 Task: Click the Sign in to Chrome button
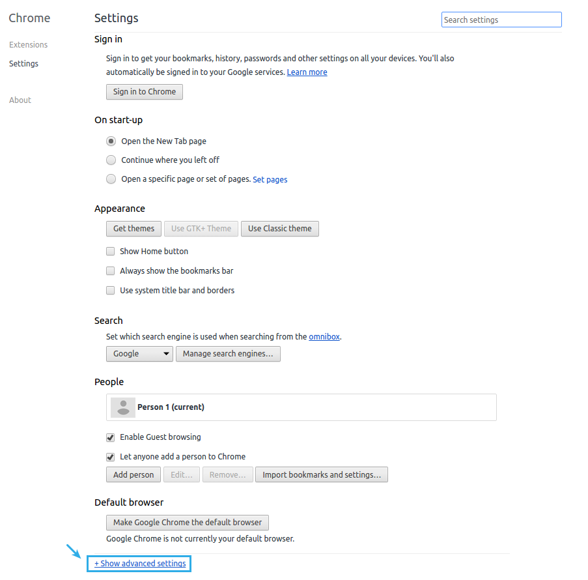[x=145, y=92]
